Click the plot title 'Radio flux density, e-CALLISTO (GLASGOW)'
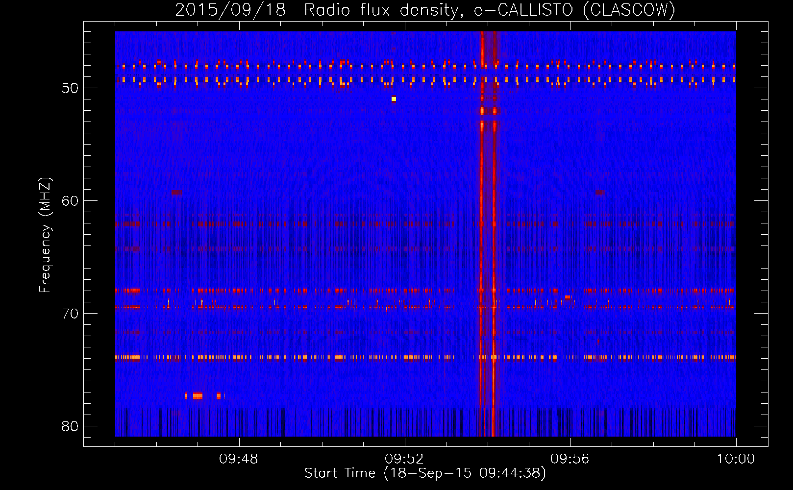 [490, 10]
